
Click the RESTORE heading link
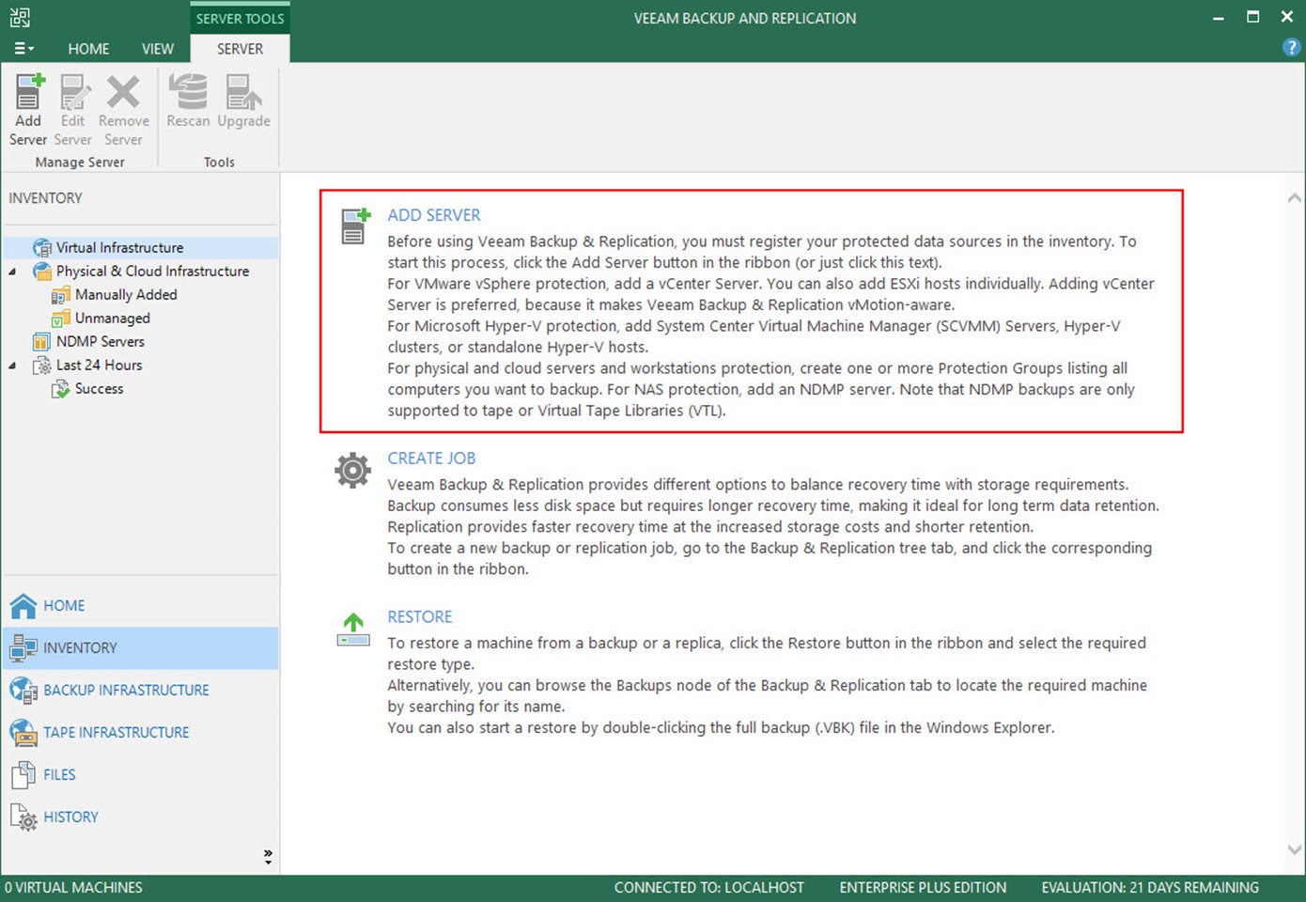[x=420, y=617]
